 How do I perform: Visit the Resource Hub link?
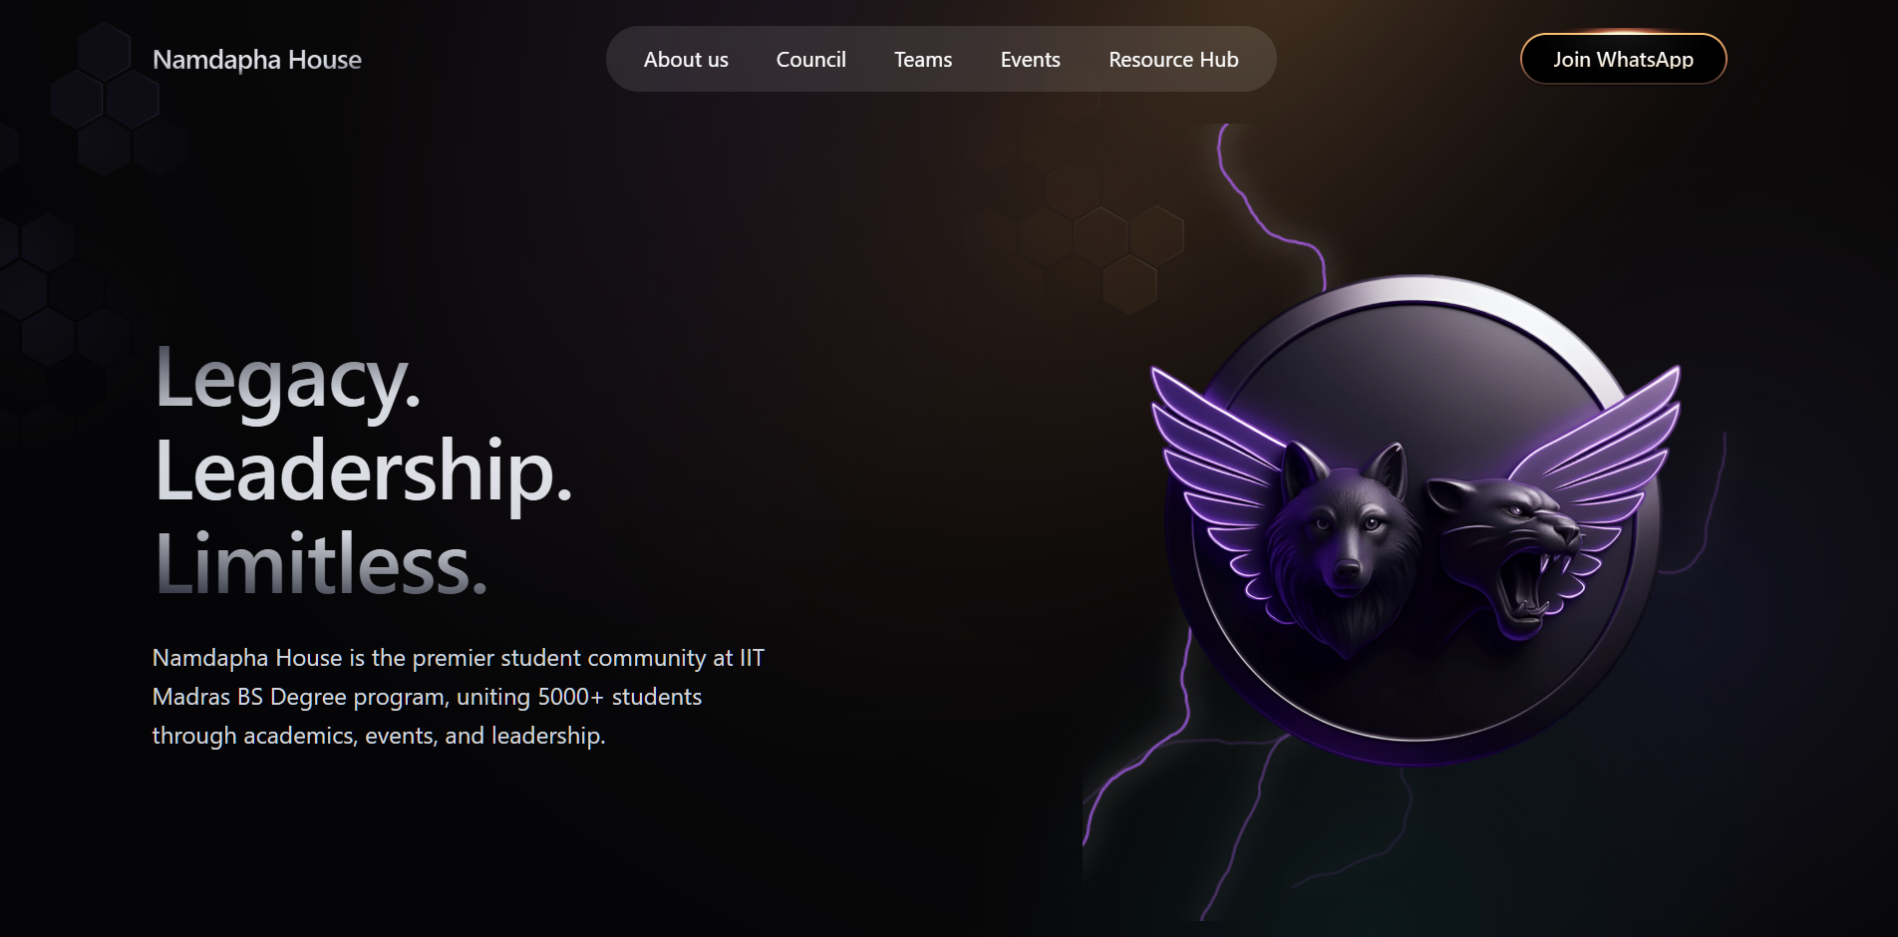click(x=1173, y=60)
